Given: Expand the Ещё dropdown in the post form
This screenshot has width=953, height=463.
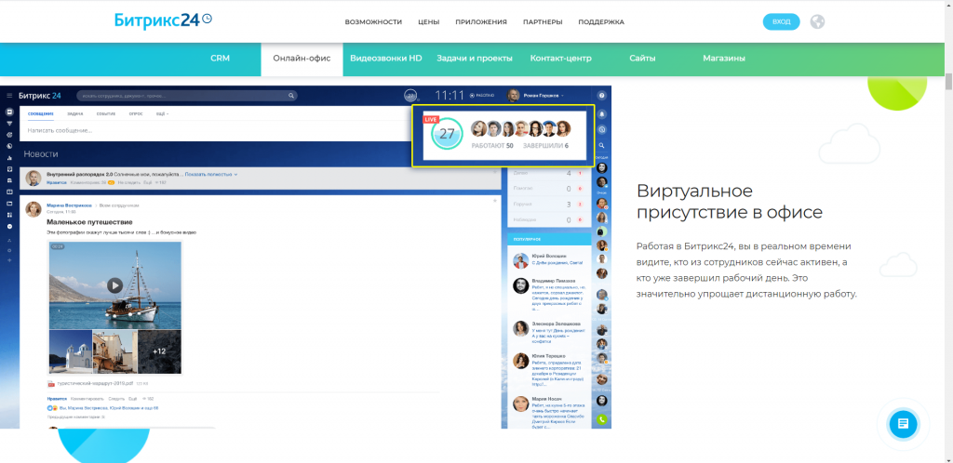Looking at the screenshot, I should (162, 113).
